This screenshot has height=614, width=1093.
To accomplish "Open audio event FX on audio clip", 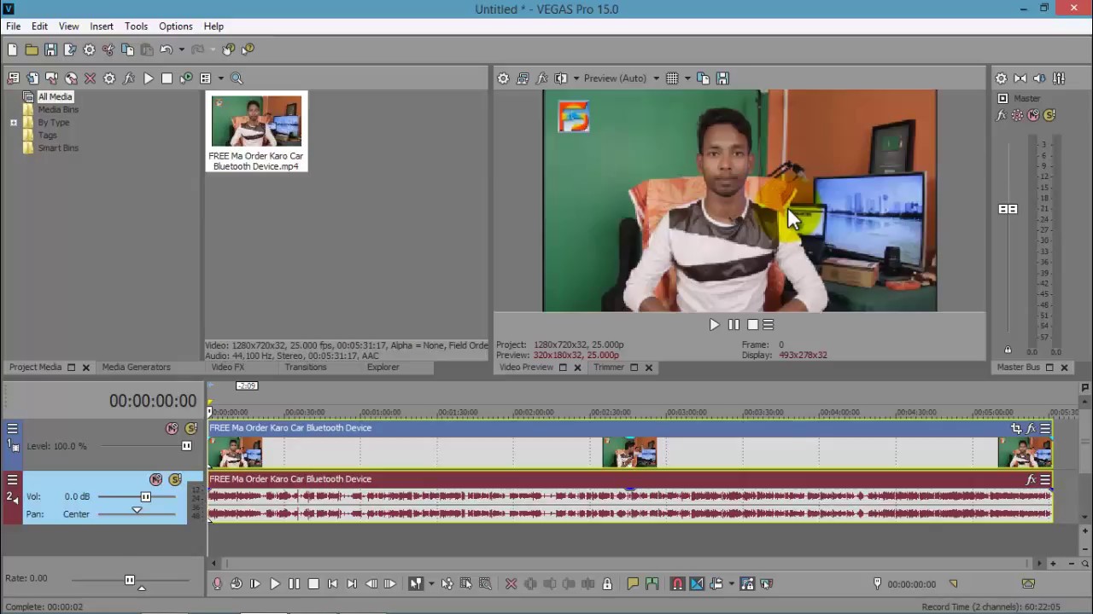I will (x=1031, y=480).
